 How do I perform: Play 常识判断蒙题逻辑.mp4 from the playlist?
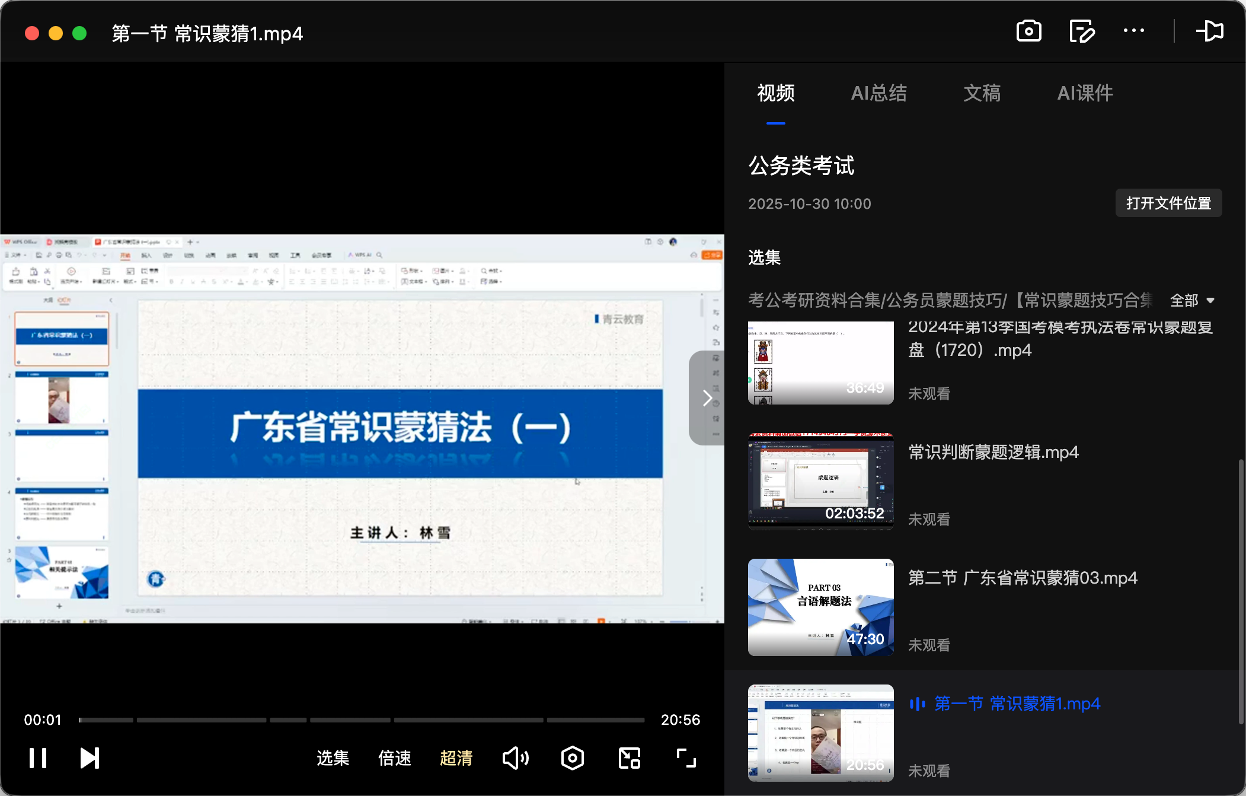coord(993,452)
